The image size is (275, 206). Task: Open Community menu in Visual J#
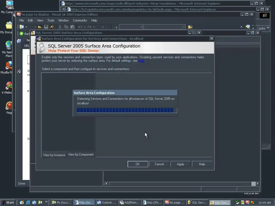pos(80,20)
